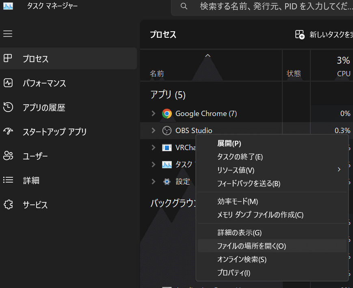Open the App history section icon
The height and width of the screenshot is (288, 353).
point(8,107)
